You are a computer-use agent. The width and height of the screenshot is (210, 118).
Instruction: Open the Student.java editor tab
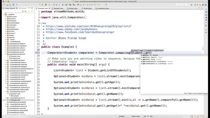coord(87,8)
